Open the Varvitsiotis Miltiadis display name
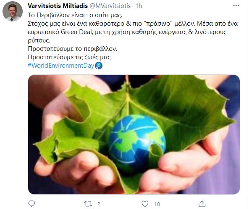 click(58, 6)
